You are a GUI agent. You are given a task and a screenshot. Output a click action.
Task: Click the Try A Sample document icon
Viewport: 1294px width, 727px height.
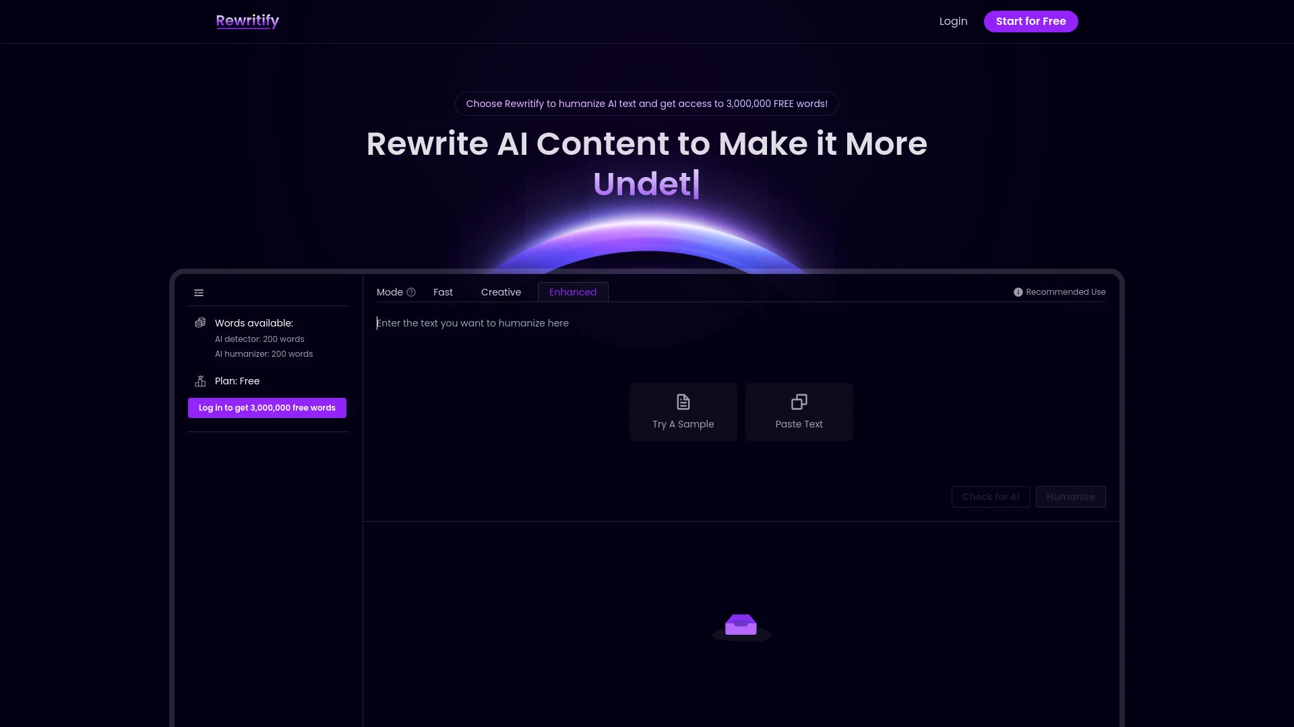pyautogui.click(x=683, y=401)
